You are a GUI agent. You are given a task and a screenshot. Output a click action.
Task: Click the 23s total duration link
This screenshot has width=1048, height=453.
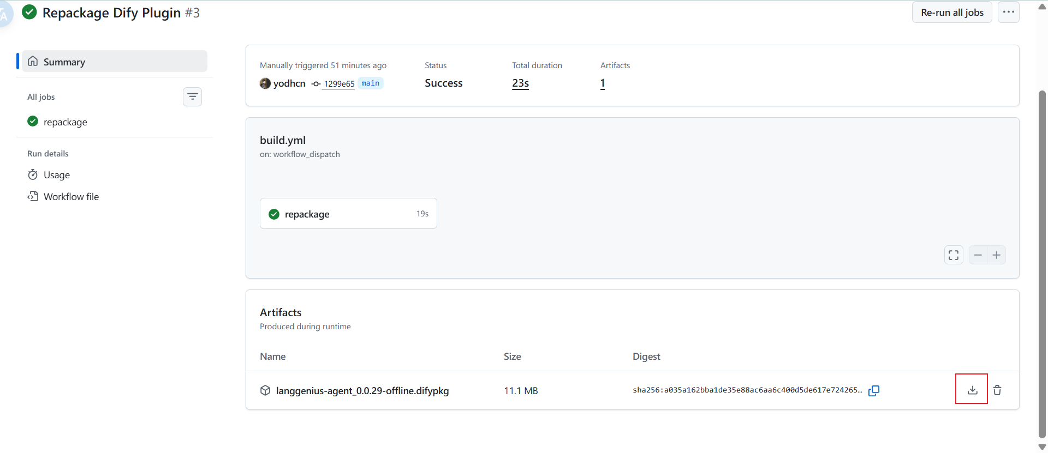click(520, 83)
